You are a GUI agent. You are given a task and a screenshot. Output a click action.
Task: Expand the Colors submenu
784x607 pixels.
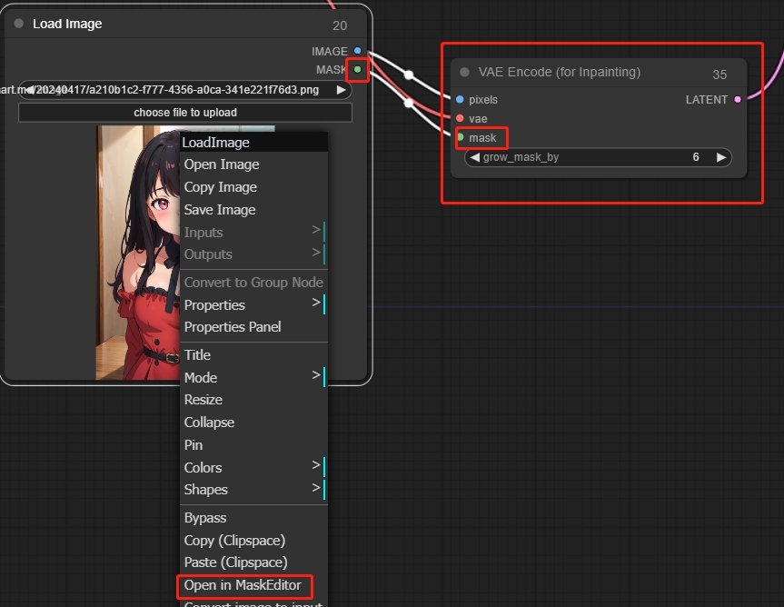(x=253, y=467)
